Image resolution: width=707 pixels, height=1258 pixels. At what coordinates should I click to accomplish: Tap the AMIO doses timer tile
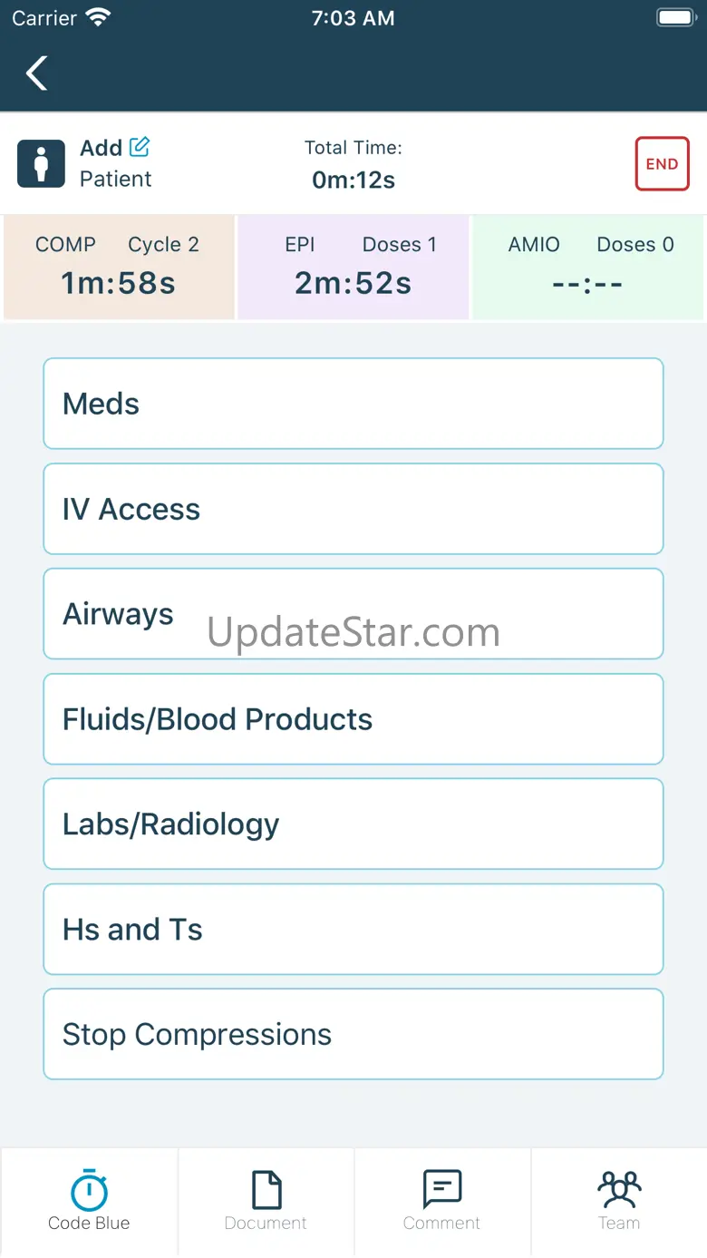pyautogui.click(x=587, y=268)
